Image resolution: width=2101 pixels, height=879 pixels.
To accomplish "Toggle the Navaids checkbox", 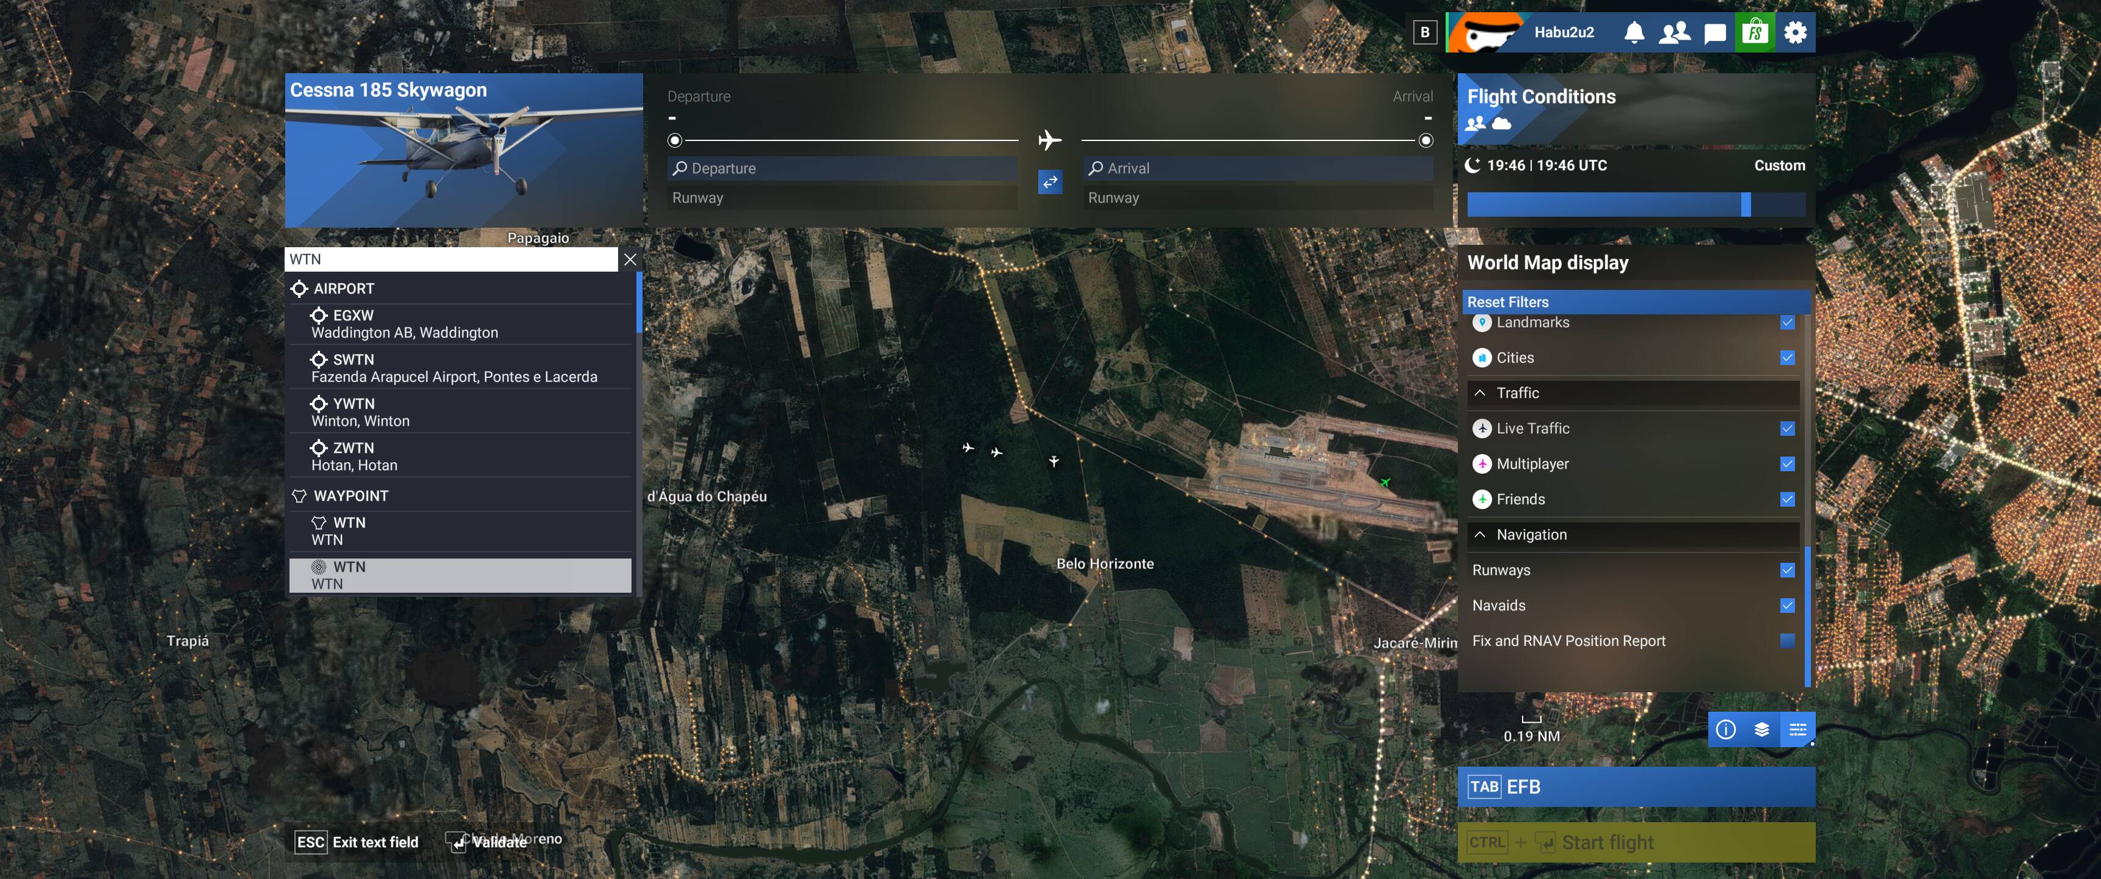I will coord(1787,605).
